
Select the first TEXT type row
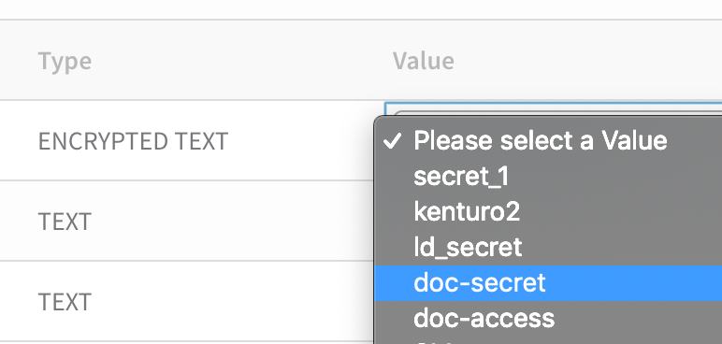(x=65, y=222)
